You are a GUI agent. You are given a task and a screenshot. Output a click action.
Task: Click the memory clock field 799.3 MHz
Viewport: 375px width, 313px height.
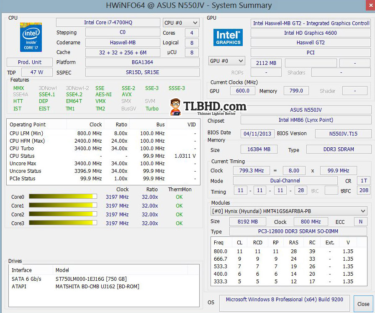(252, 170)
